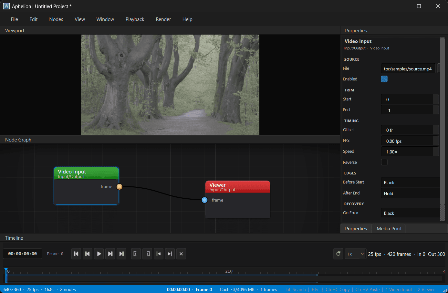Toggle the loop playback button
Image resolution: width=448 pixels, height=293 pixels.
click(x=338, y=254)
